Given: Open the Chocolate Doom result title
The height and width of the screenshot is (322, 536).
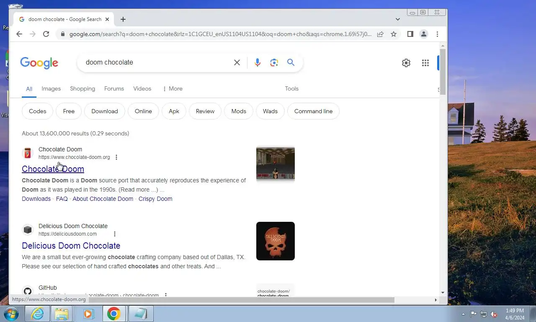Looking at the screenshot, I should 53,169.
